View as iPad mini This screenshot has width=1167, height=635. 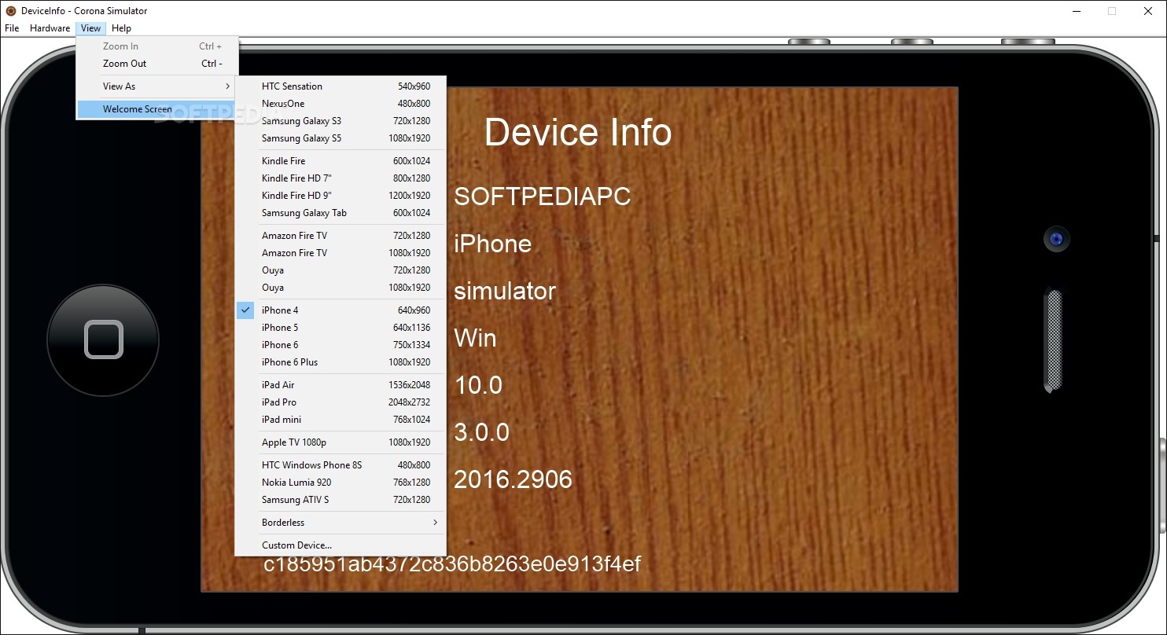(341, 420)
